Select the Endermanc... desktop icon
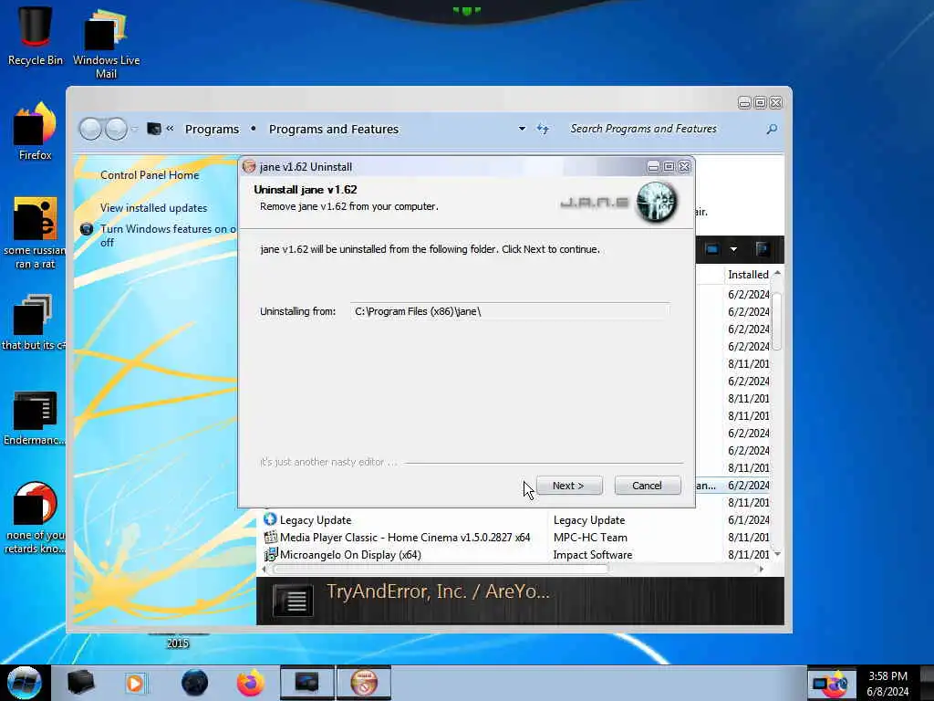This screenshot has width=934, height=701. (x=35, y=418)
